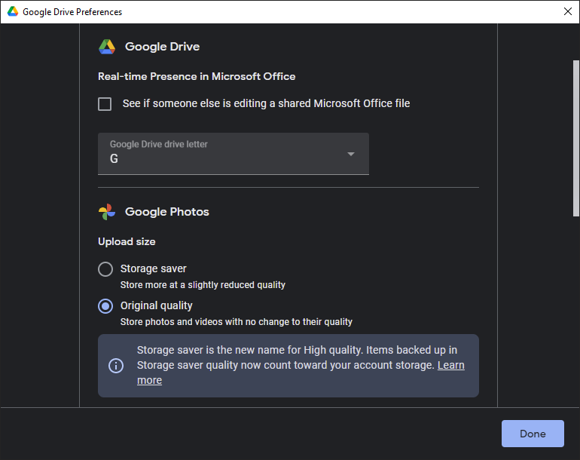
Task: Click the 'Google Photos' section heading
Action: coord(167,212)
